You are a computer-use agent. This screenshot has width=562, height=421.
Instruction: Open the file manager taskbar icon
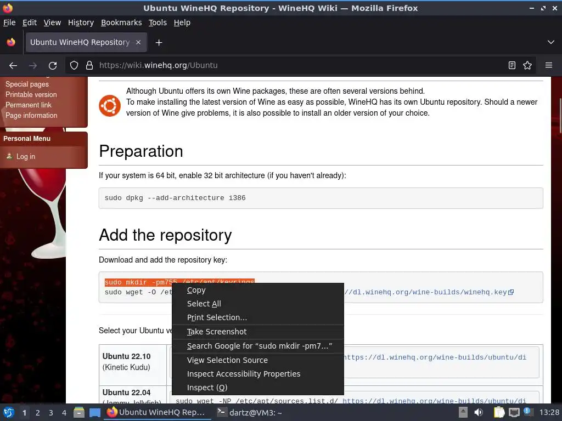click(x=79, y=413)
